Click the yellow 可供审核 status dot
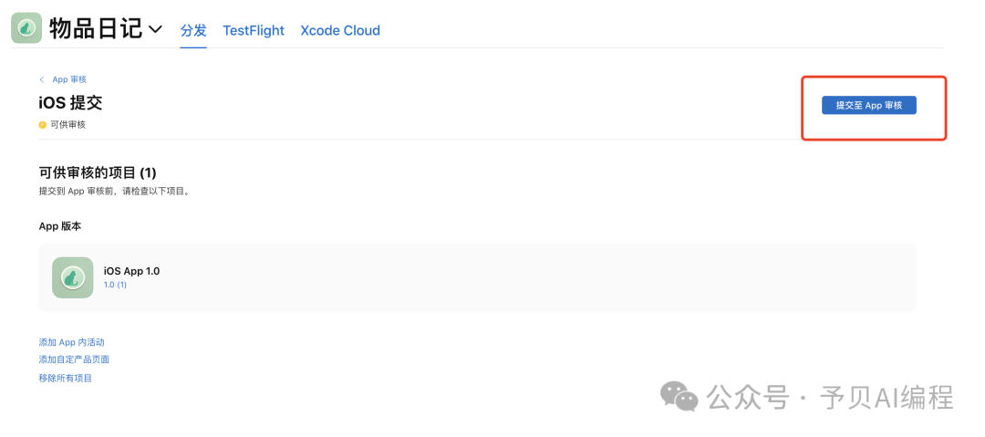 (x=43, y=125)
